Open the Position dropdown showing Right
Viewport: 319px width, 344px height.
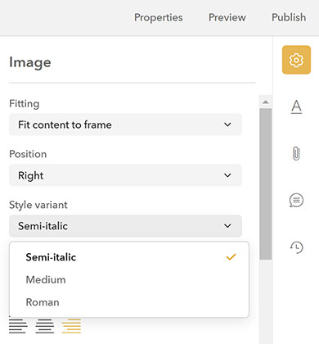(x=125, y=175)
